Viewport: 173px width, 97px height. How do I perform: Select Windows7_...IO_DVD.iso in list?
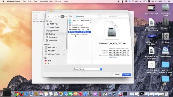(x=79, y=32)
